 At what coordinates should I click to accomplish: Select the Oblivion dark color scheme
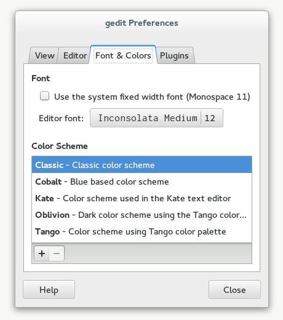(141, 215)
